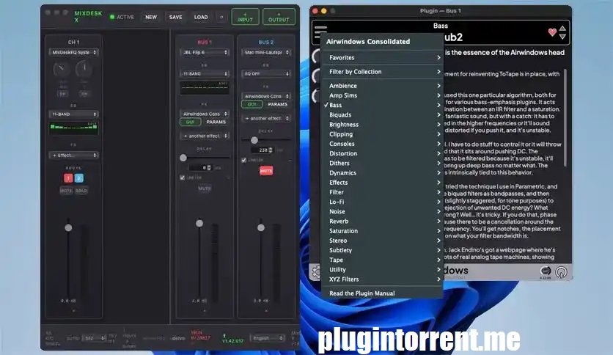The image size is (613, 355).
Task: Open the hamburger menu icon in plugin window
Action: 320,32
